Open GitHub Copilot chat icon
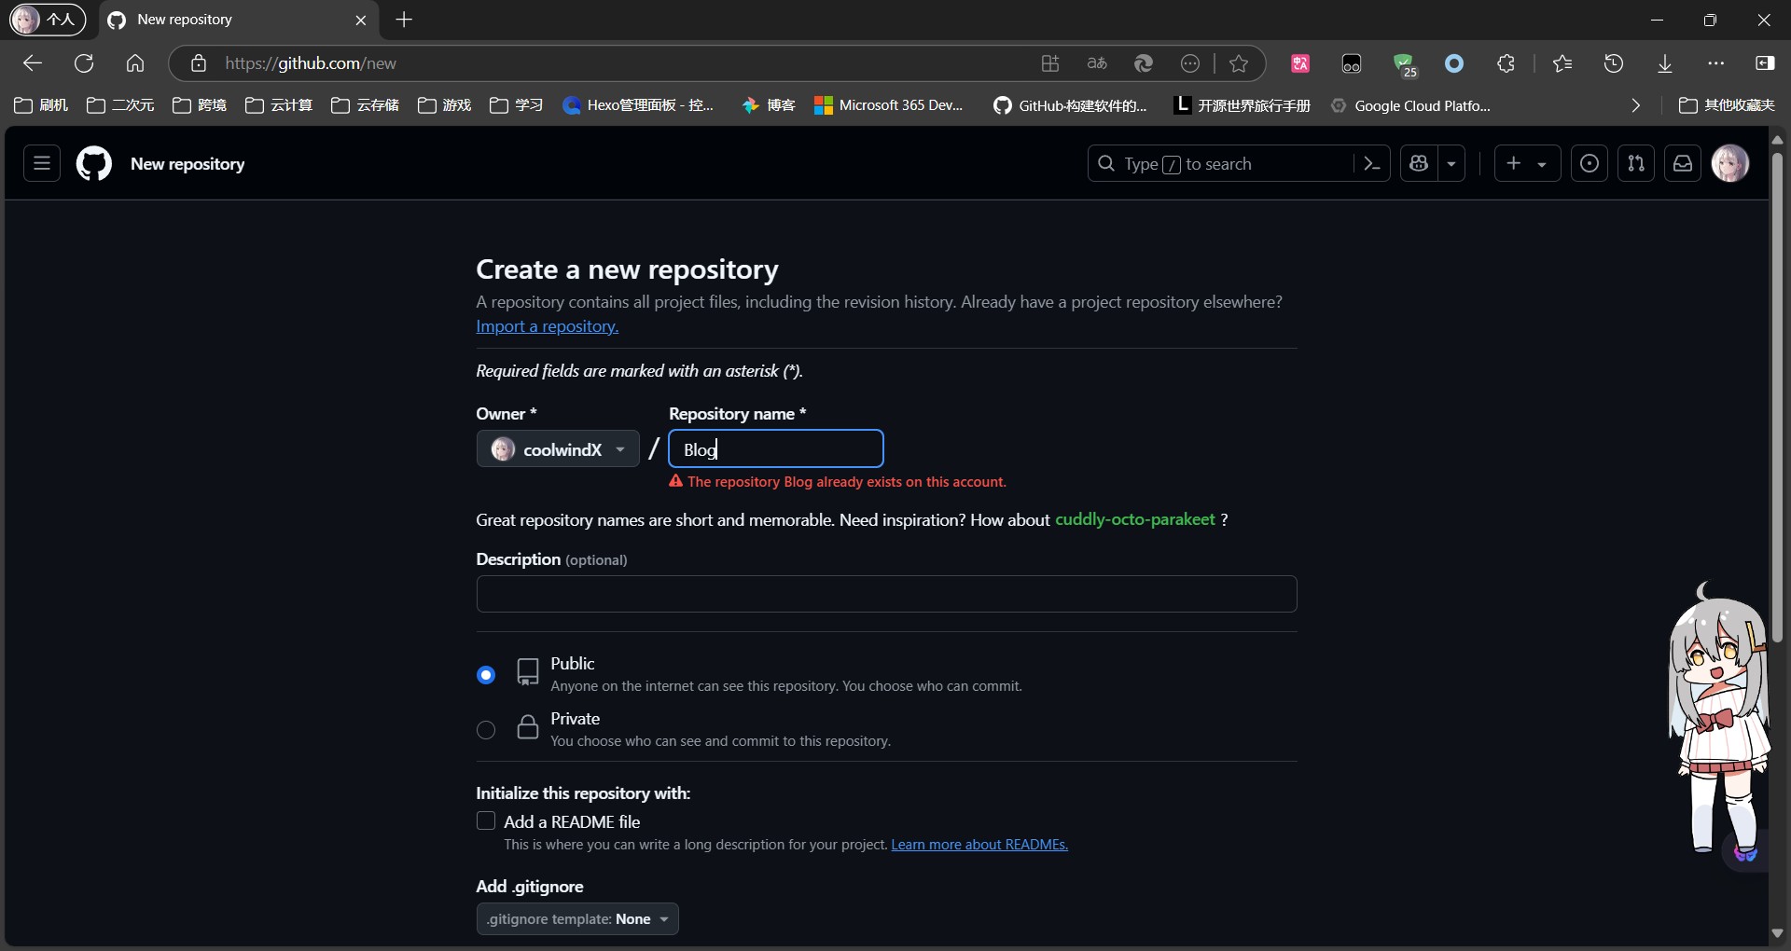 (x=1419, y=164)
